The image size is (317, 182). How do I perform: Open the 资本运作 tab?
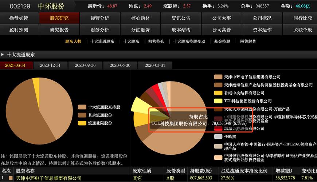pyautogui.click(x=262, y=30)
